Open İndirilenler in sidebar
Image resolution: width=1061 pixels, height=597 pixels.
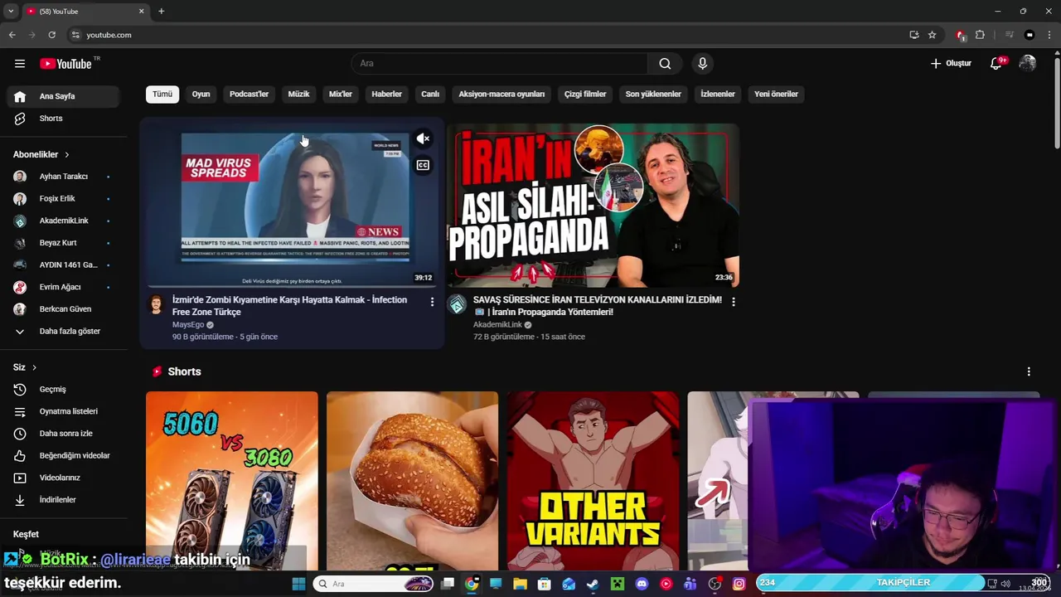coord(63,500)
